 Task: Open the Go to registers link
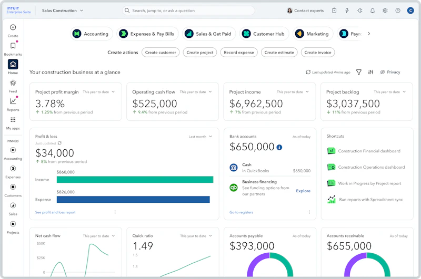241,212
